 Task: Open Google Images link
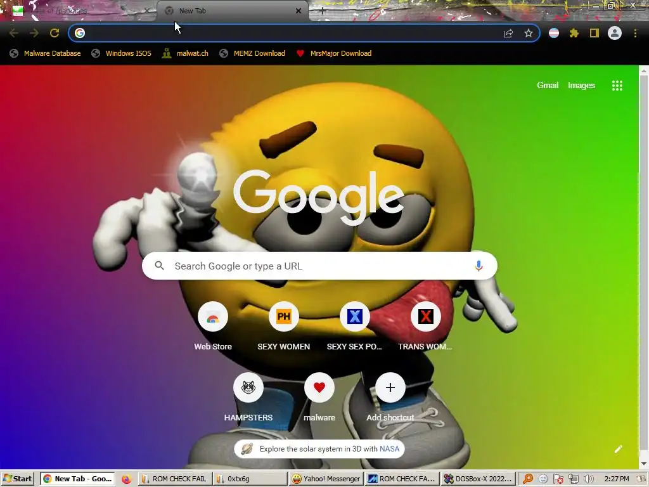coord(581,86)
